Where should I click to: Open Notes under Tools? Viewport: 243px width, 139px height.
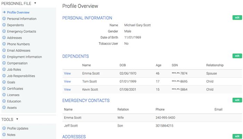11,135
